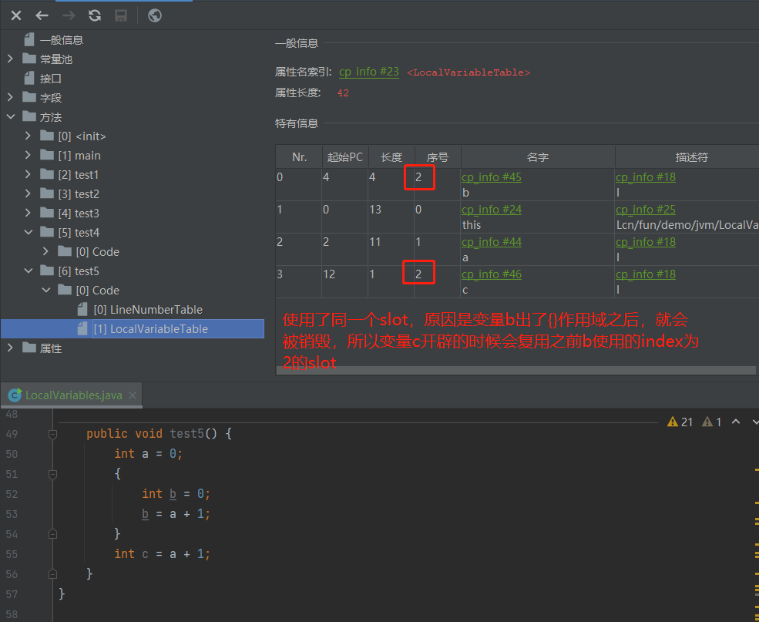Expand the [4] test3 method node

tap(28, 213)
